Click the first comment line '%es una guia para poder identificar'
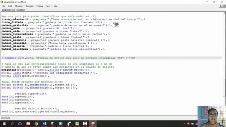This screenshot has height=127, width=226. 49,16
